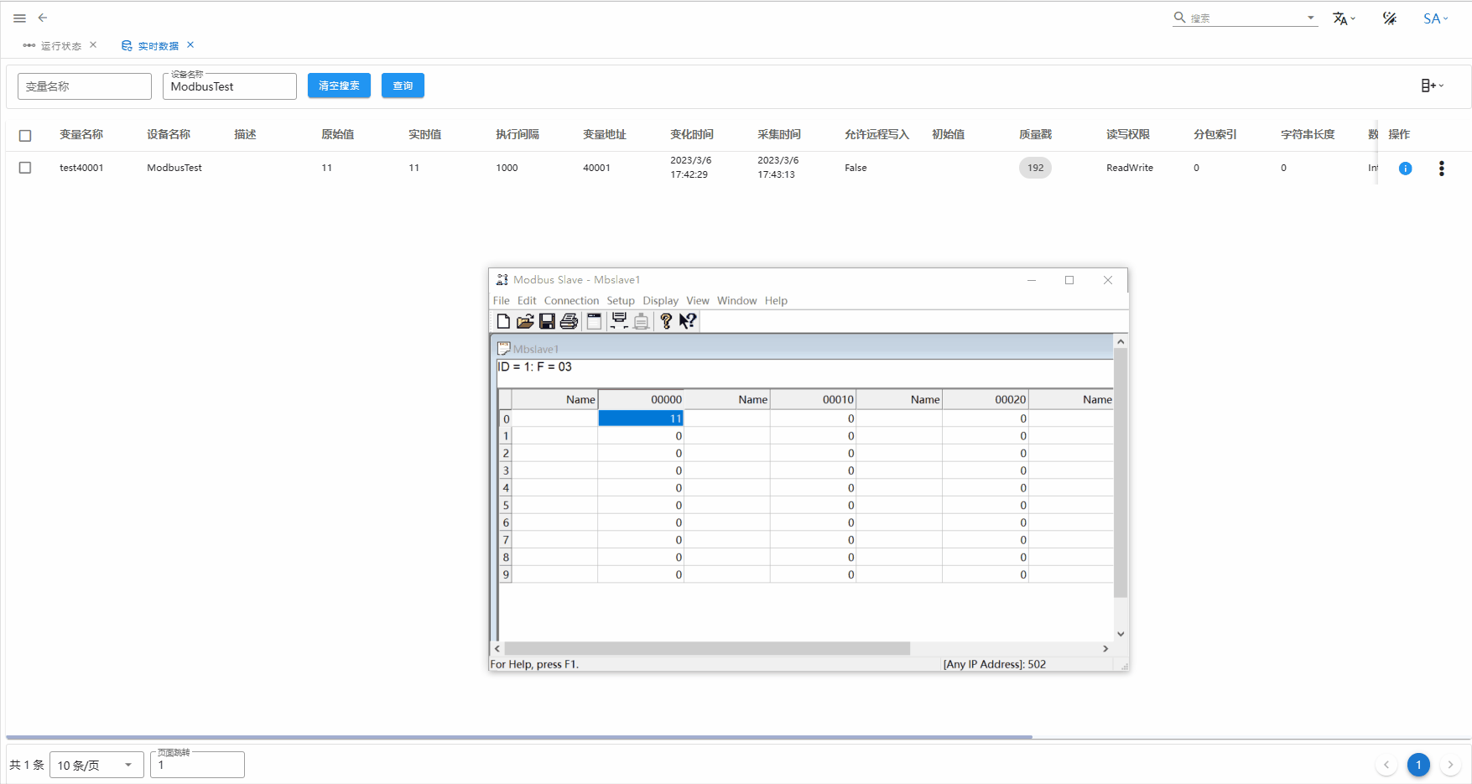This screenshot has width=1472, height=784.
Task: Click the Connect icon in Modbus Slave toolbar
Action: pyautogui.click(x=619, y=321)
